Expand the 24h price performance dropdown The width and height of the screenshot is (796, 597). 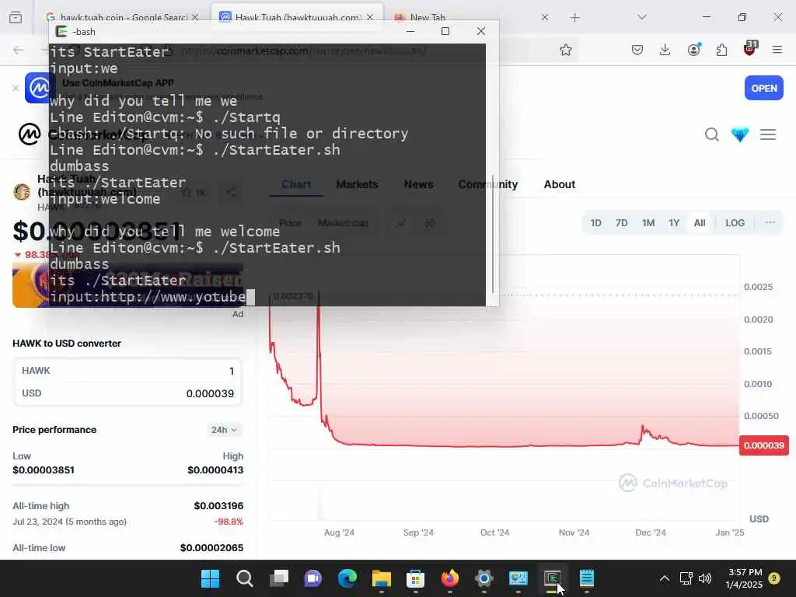tap(224, 430)
